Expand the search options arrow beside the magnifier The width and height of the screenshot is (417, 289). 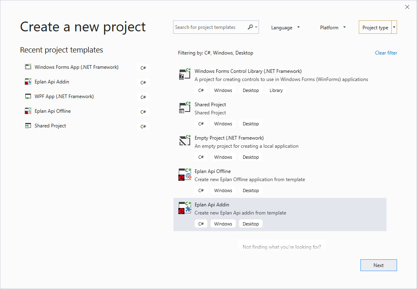[256, 27]
